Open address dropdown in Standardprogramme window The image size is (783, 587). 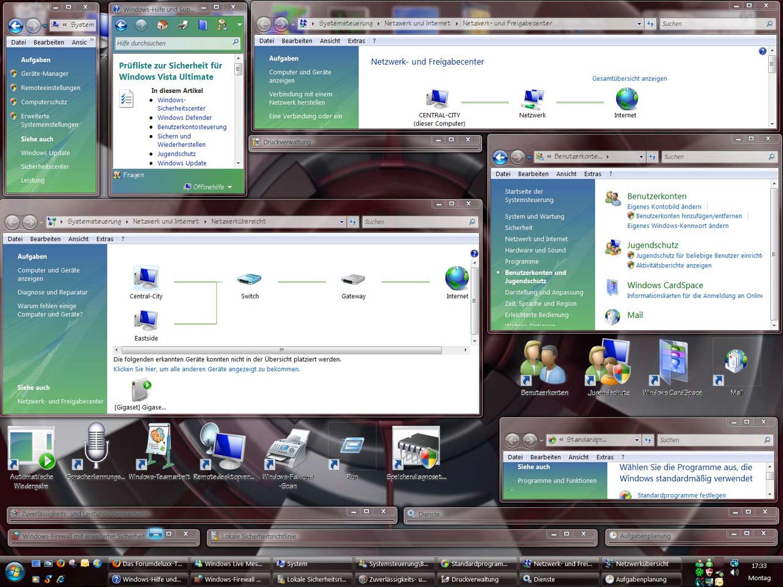point(637,440)
